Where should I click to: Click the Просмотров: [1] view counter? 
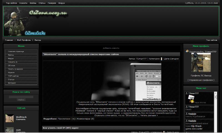[66, 119]
